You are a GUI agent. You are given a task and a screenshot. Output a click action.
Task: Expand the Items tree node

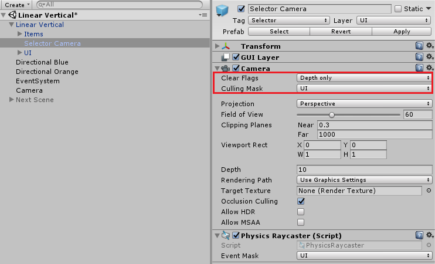pyautogui.click(x=19, y=34)
